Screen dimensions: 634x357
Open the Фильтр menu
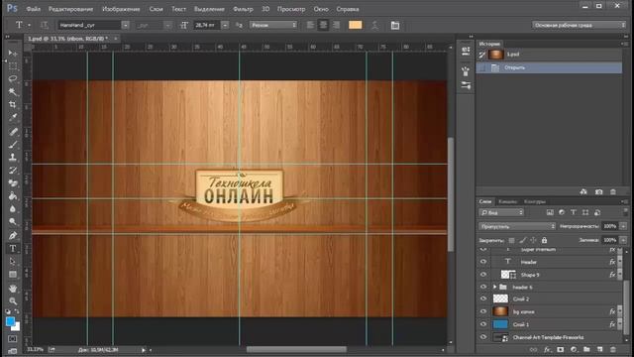pos(243,9)
